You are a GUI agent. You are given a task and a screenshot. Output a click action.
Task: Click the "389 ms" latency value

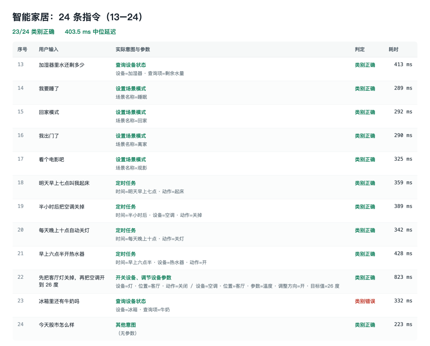(403, 206)
